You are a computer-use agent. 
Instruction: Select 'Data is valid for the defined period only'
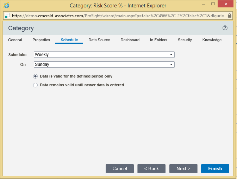pos(35,76)
